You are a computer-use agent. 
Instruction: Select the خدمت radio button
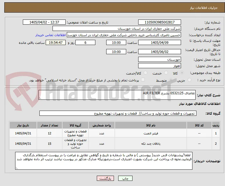point(166,73)
